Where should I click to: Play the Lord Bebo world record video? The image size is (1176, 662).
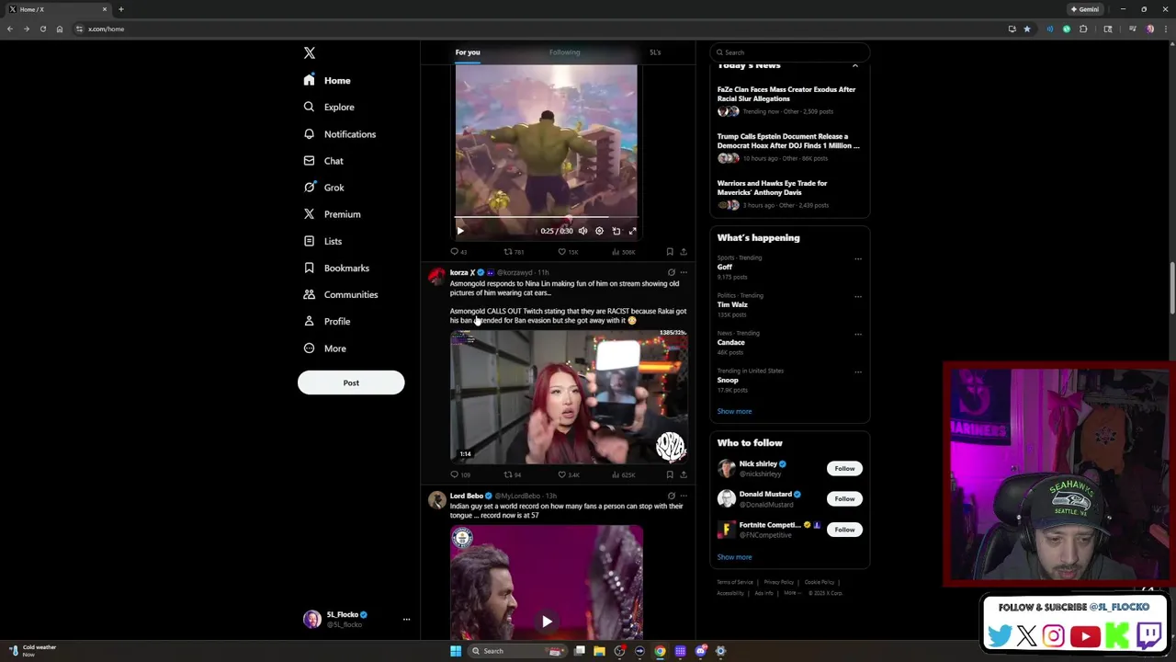[x=547, y=622]
